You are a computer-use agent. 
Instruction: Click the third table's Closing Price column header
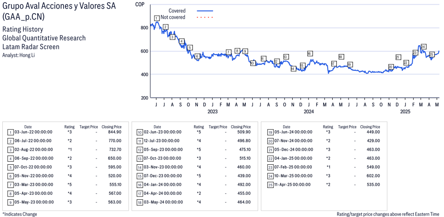point(370,127)
